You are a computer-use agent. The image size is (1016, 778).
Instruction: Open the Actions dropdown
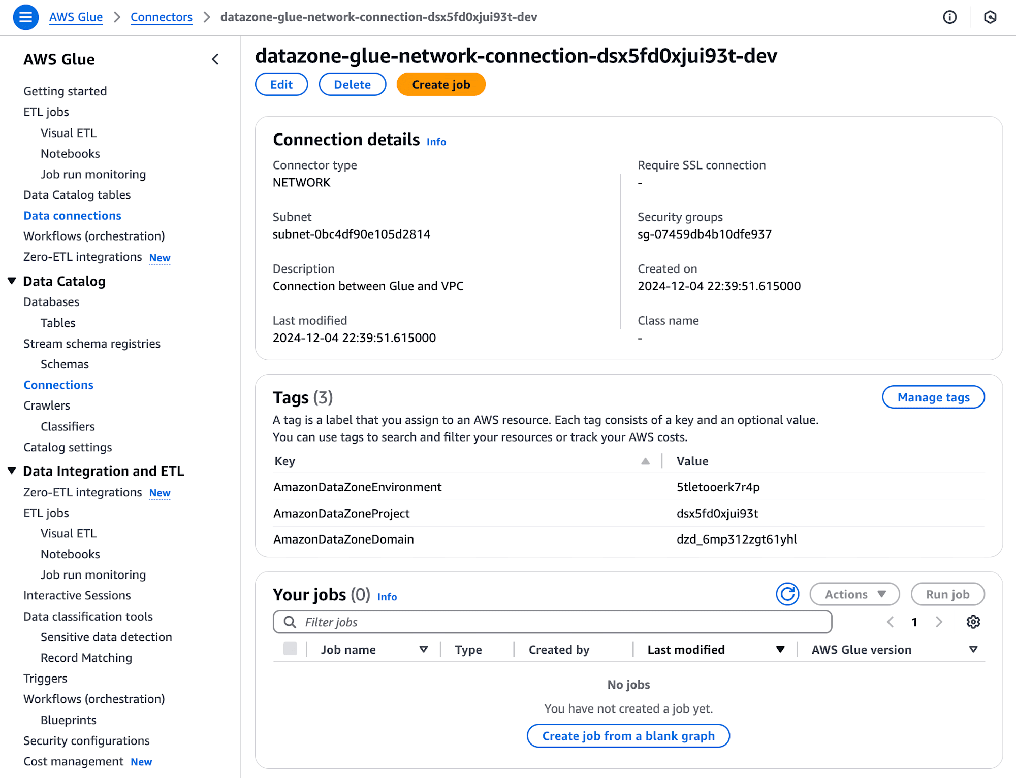tap(854, 594)
